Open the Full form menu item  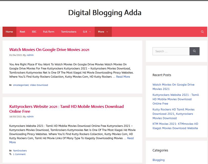[49, 32]
